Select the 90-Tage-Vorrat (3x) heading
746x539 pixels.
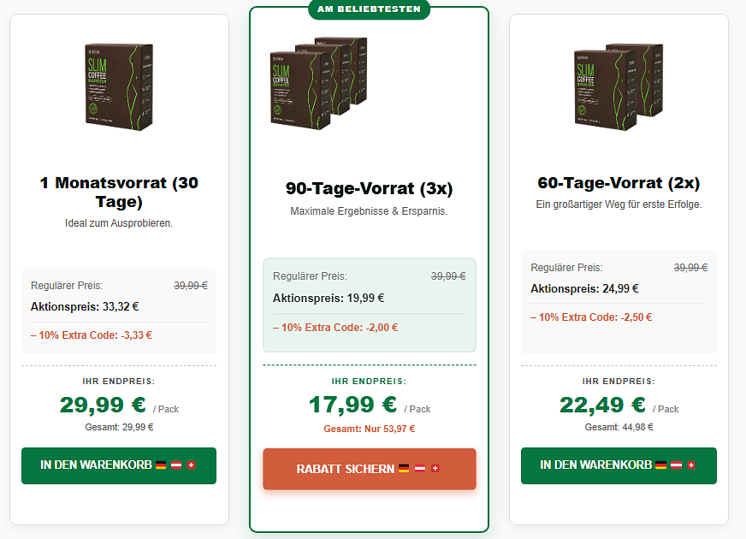click(x=370, y=188)
